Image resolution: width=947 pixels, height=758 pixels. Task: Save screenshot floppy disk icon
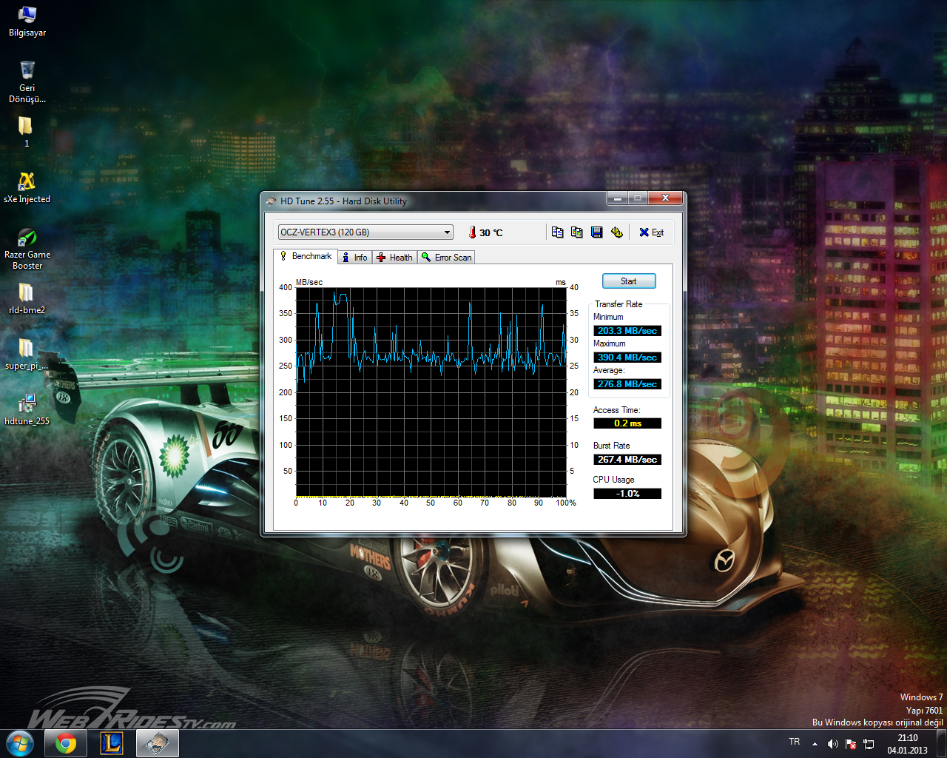click(597, 232)
